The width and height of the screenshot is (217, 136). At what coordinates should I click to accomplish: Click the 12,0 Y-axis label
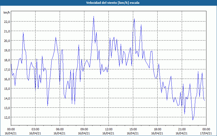tap(7, 118)
